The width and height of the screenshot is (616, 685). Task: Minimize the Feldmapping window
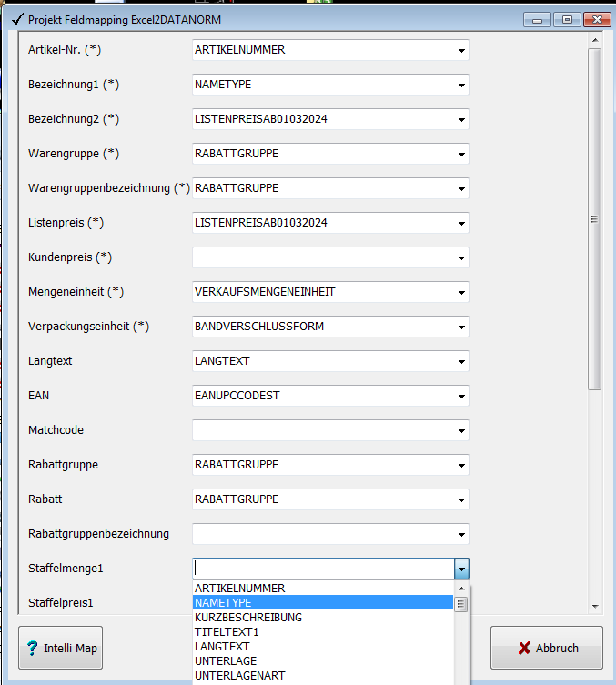click(x=537, y=20)
